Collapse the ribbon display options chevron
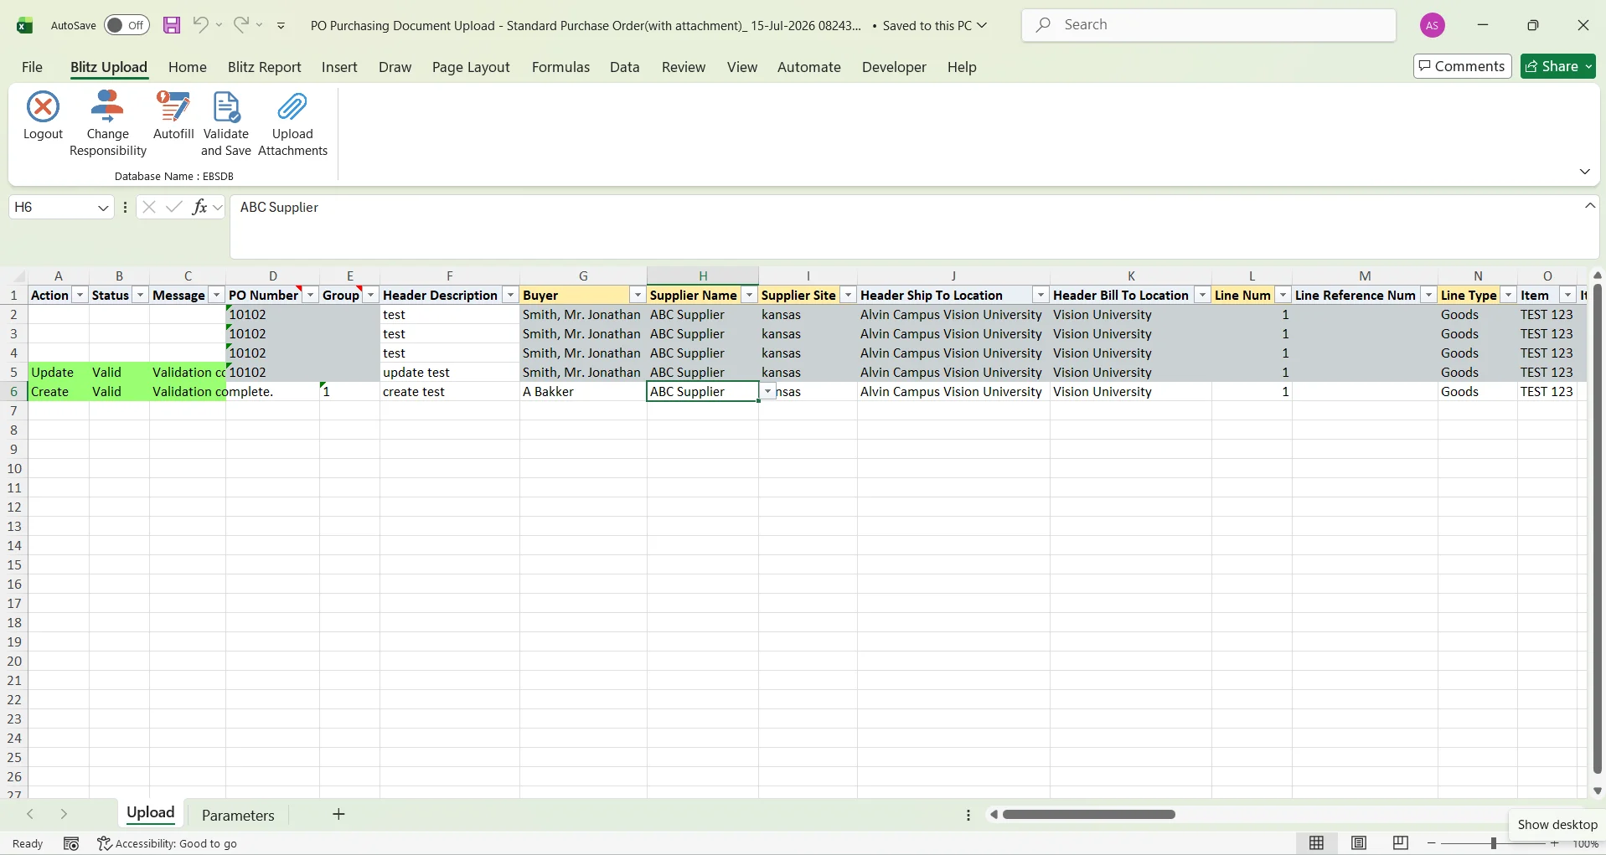1606x855 pixels. 1584,172
